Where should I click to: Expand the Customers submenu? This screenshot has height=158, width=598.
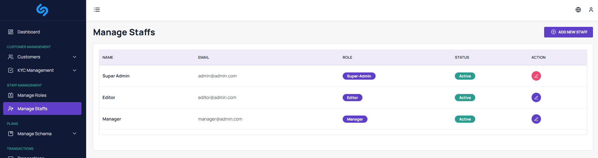pyautogui.click(x=75, y=57)
